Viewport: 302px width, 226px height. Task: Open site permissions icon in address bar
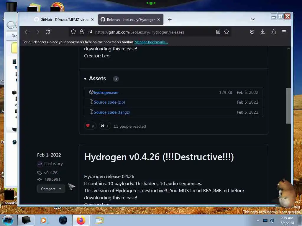(90, 32)
